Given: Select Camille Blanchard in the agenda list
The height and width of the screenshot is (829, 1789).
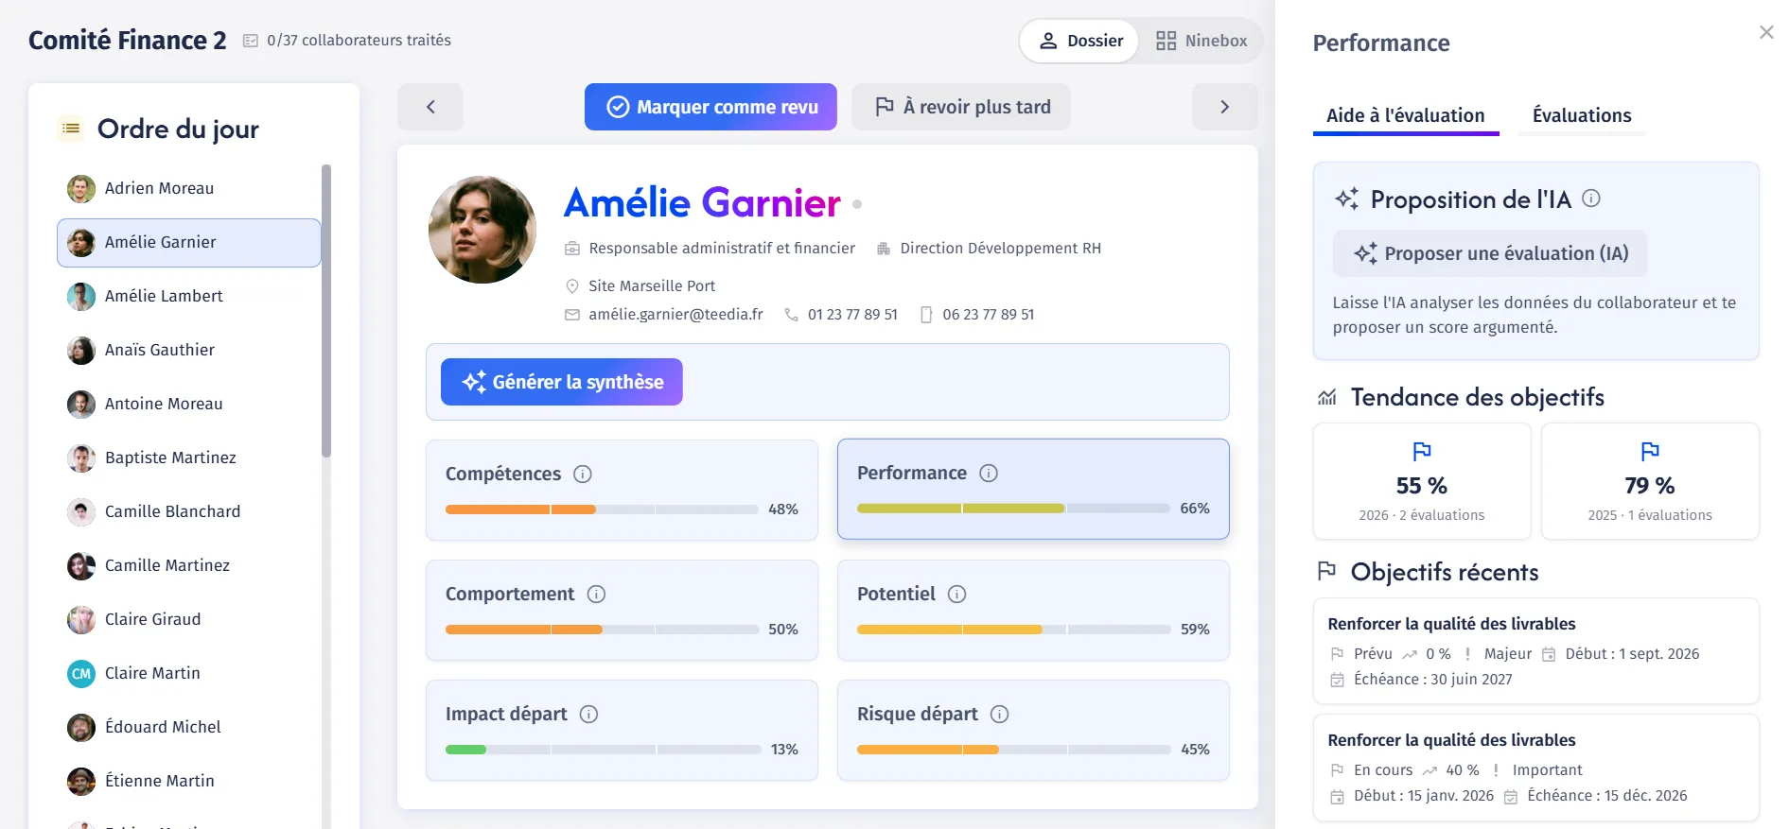Looking at the screenshot, I should [189, 512].
